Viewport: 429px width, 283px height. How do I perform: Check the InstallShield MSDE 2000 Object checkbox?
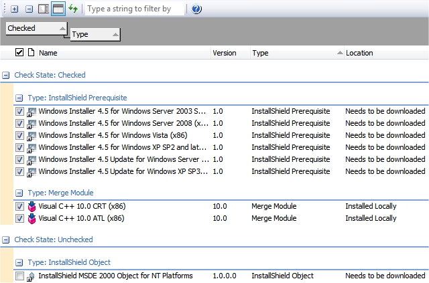19,276
